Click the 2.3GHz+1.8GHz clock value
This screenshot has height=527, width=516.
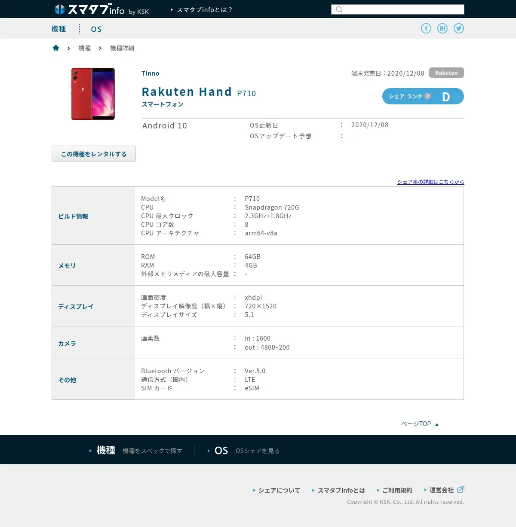click(x=268, y=216)
